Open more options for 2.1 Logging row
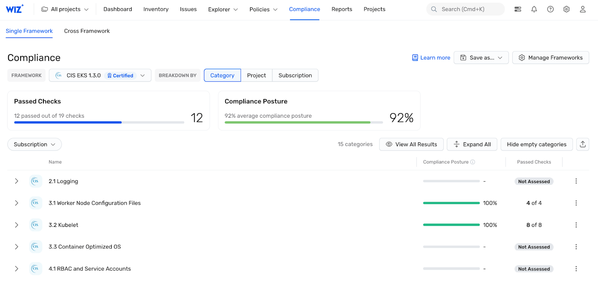The height and width of the screenshot is (281, 598). (x=576, y=181)
